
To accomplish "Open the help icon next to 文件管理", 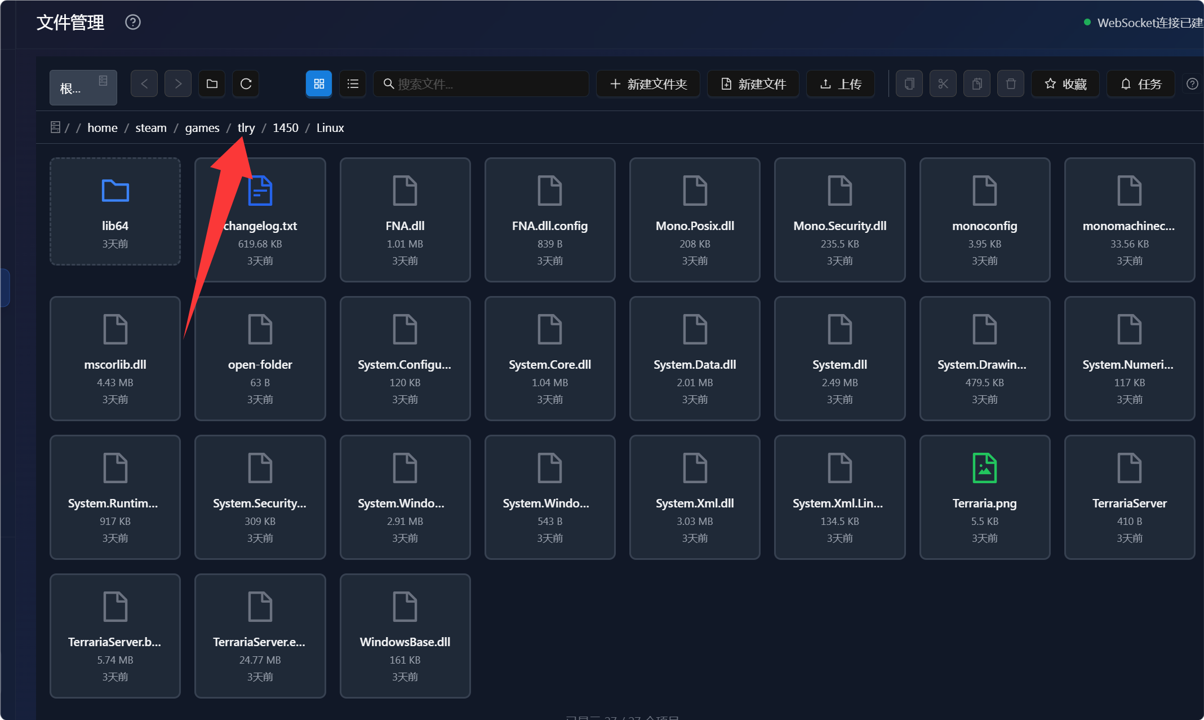I will (x=133, y=23).
